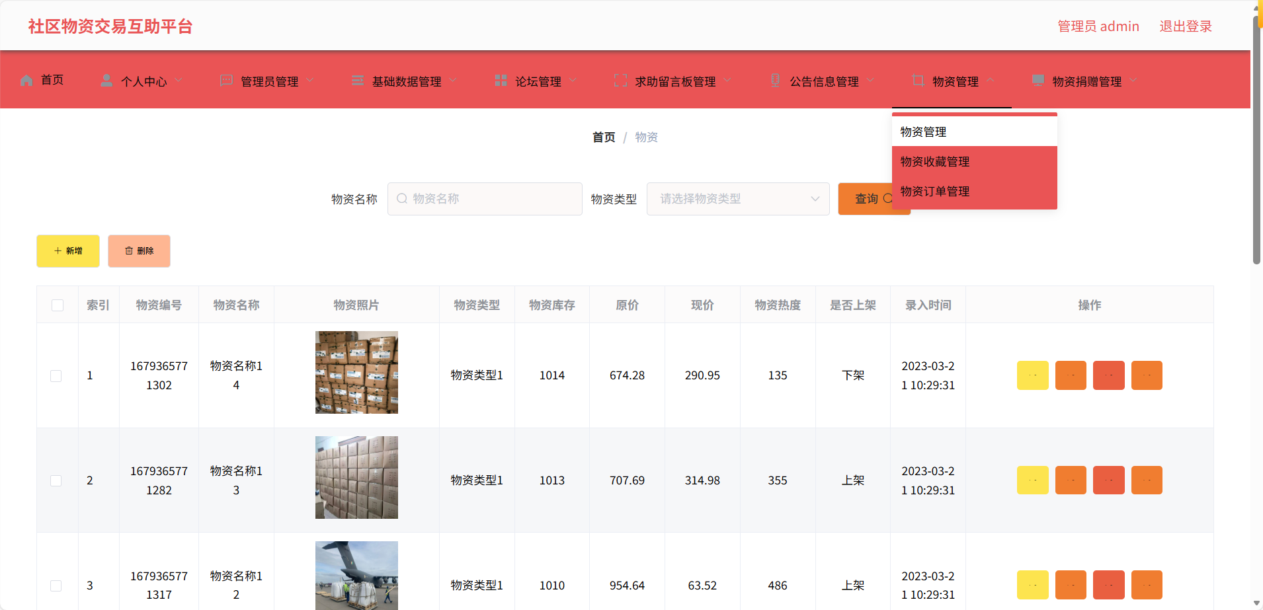Click the monitor icon for 物资捐赠管理
1263x610 pixels.
tap(1038, 81)
